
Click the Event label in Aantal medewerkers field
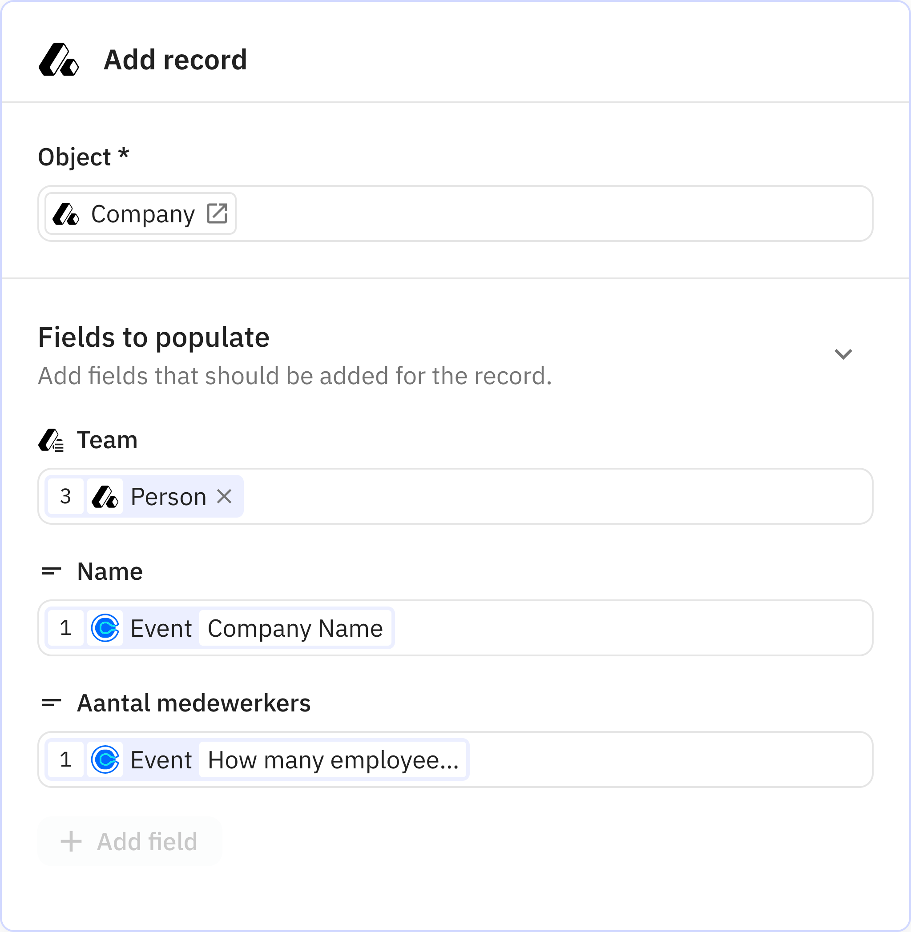click(x=161, y=759)
